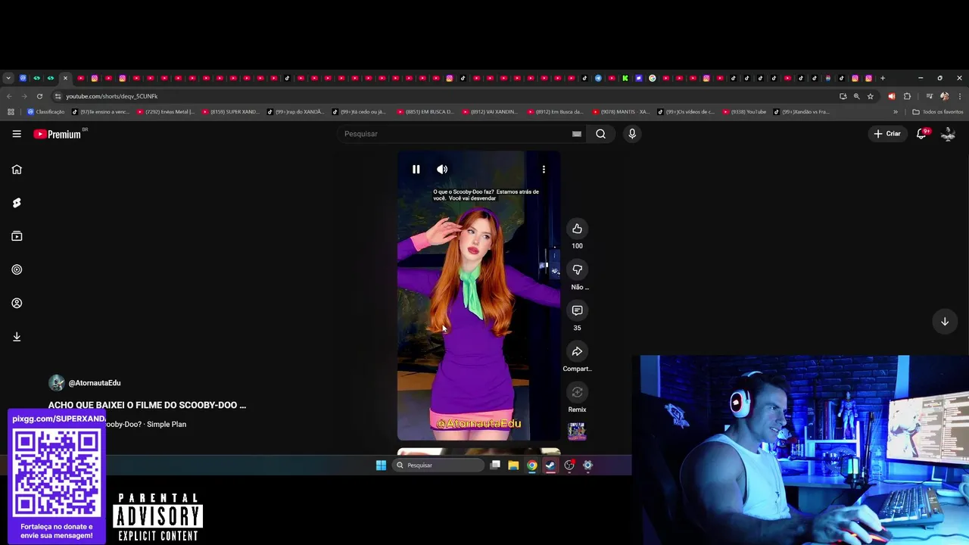
Task: View site information icon in address bar
Action: point(58,96)
